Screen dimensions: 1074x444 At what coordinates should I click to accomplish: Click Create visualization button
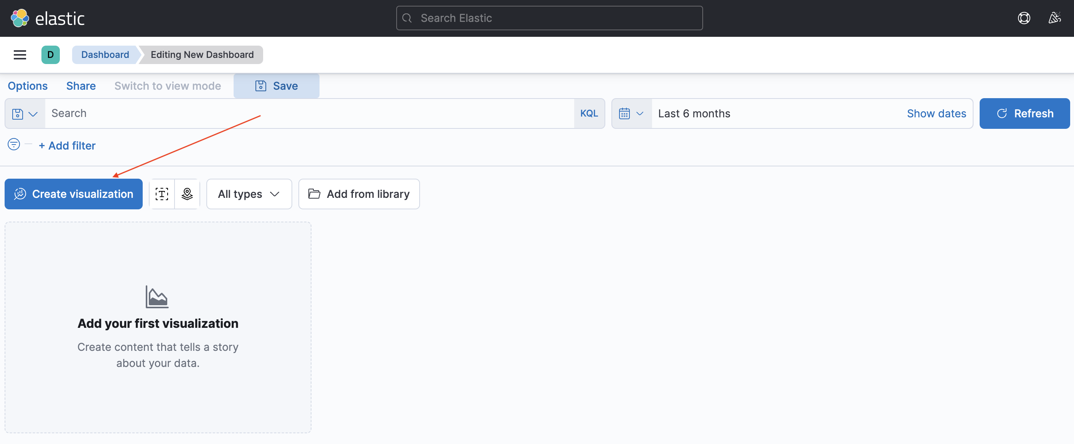(73, 194)
